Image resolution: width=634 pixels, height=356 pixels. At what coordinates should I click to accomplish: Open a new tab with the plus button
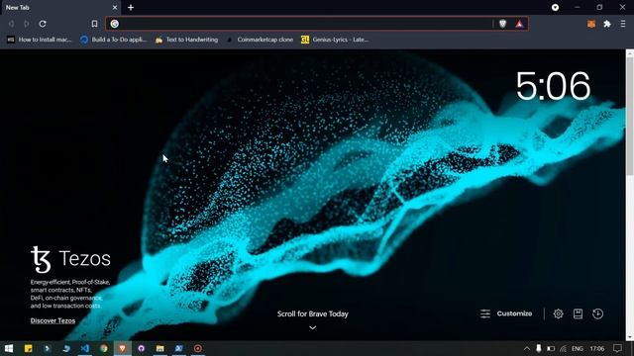click(131, 7)
